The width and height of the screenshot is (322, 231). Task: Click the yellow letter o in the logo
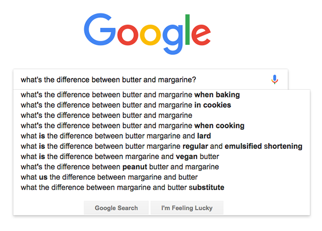point(150,35)
